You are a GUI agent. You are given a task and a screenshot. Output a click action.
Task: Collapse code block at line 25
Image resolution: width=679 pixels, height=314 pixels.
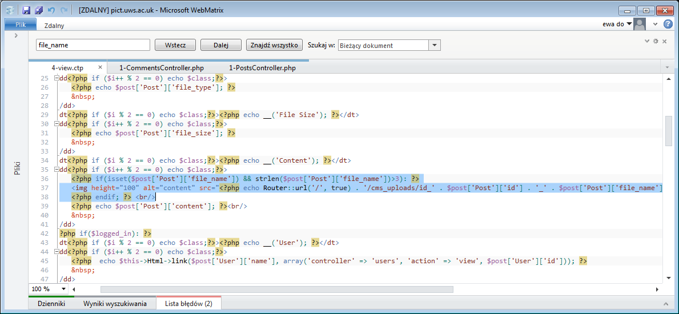click(x=56, y=78)
